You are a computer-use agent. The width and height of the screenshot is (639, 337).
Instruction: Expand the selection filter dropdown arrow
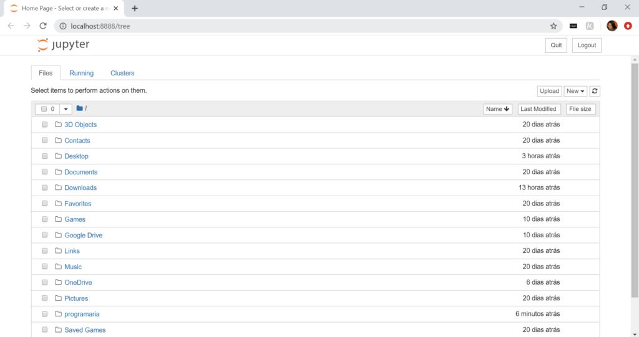[x=66, y=109]
